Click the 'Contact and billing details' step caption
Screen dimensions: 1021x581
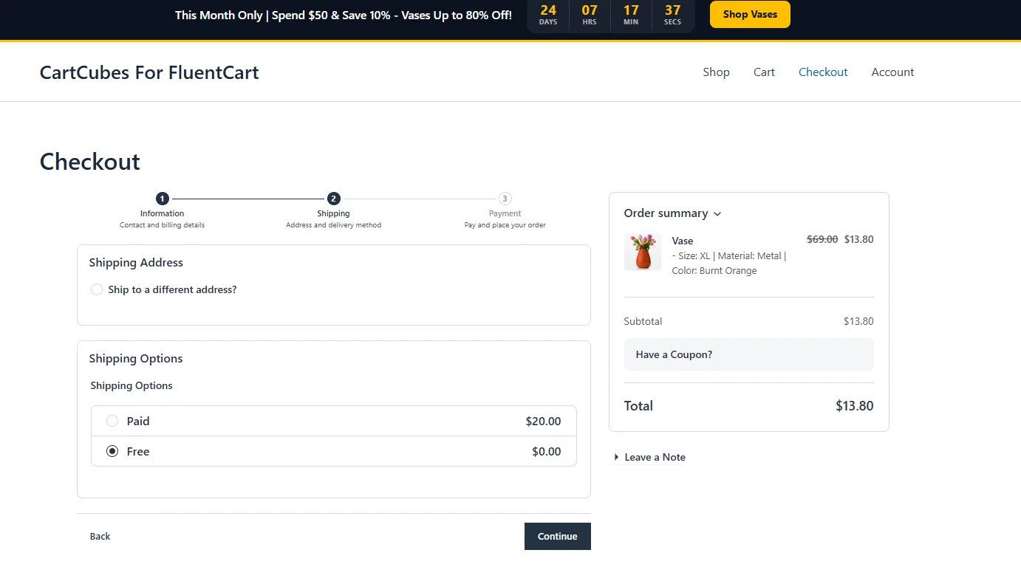(162, 224)
